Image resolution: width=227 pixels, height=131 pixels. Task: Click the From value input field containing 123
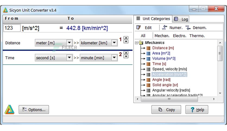click(12, 28)
